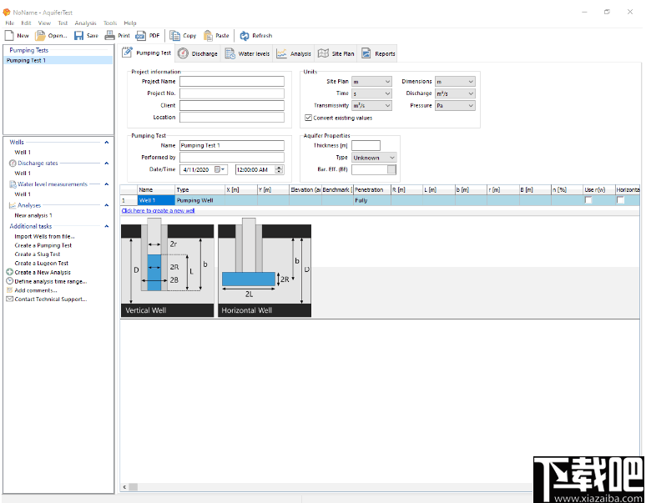Click the PDF export icon
The height and width of the screenshot is (503, 646).
tap(140, 36)
